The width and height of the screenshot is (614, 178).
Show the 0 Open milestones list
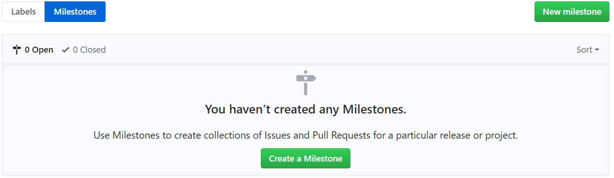(x=33, y=50)
